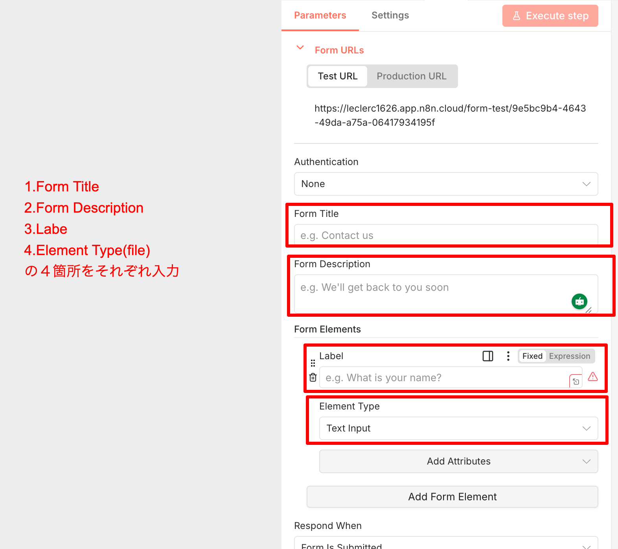This screenshot has height=549, width=618.
Task: Open the expression editor icon in Label field
Action: point(576,382)
